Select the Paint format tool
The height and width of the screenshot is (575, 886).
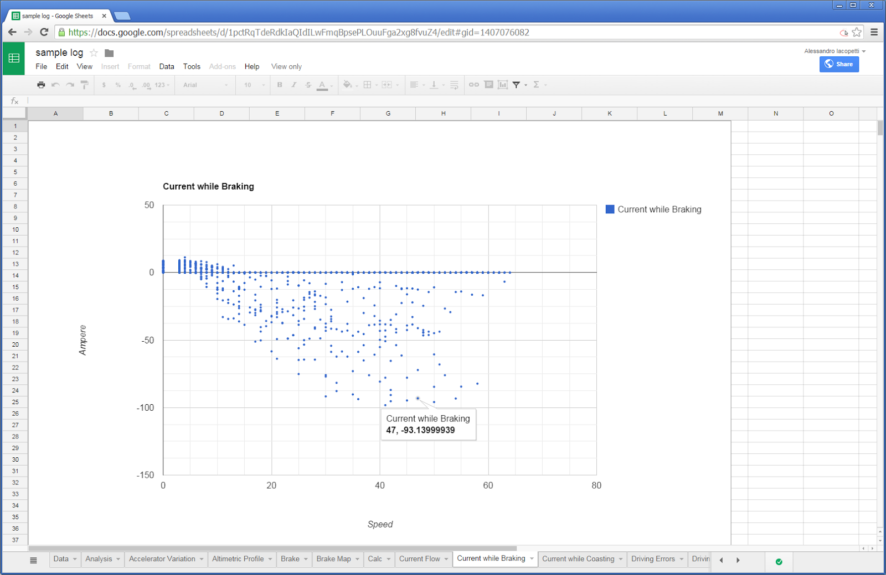coord(84,85)
